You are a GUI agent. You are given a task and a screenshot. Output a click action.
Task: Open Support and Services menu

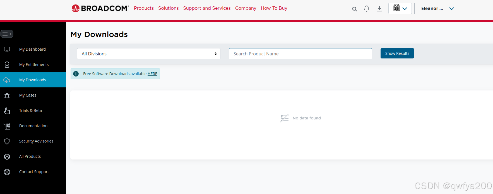pos(207,8)
